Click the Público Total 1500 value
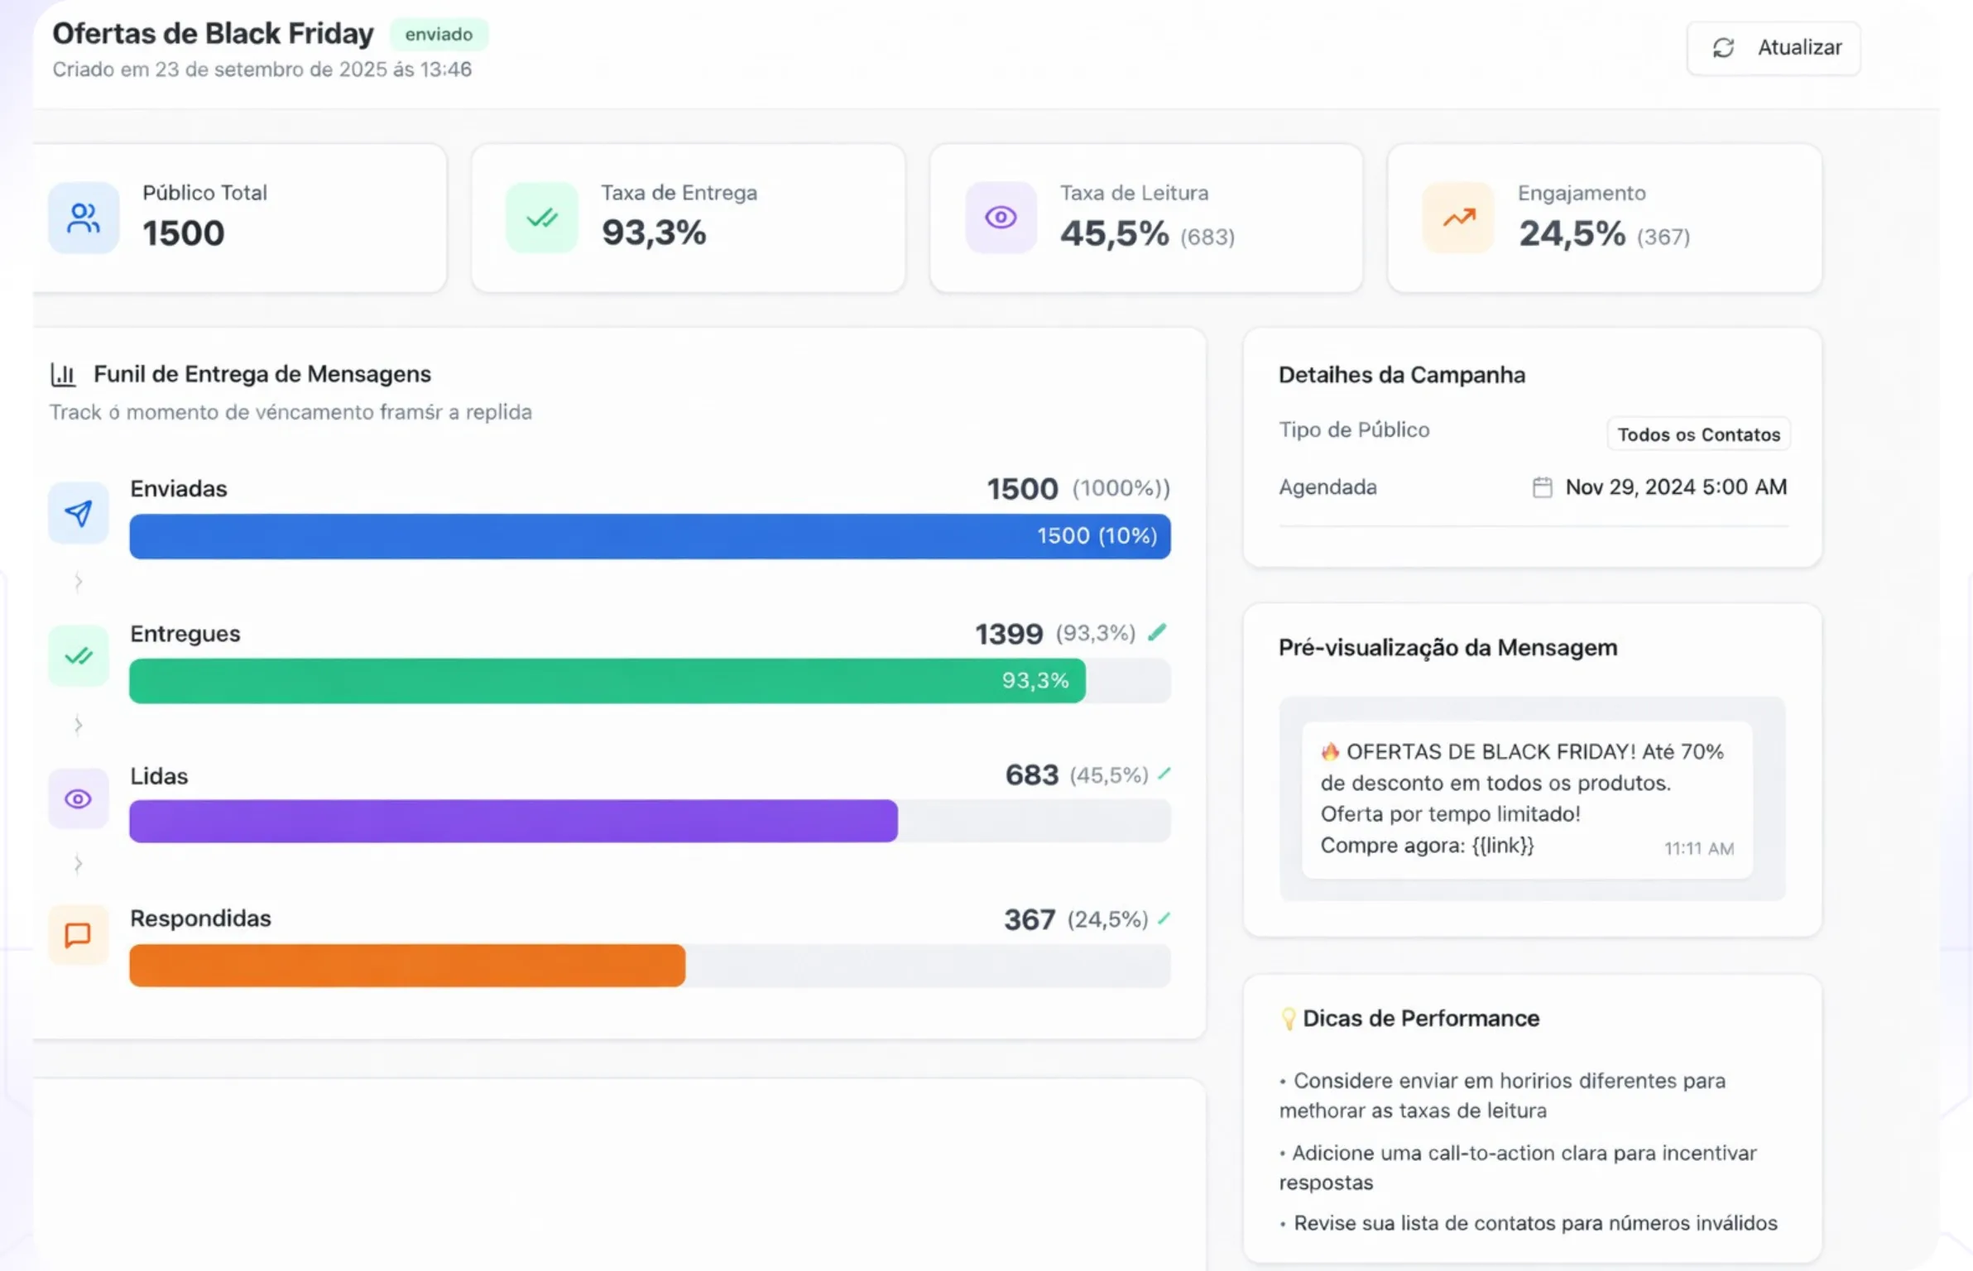The height and width of the screenshot is (1271, 1973). tap(183, 233)
